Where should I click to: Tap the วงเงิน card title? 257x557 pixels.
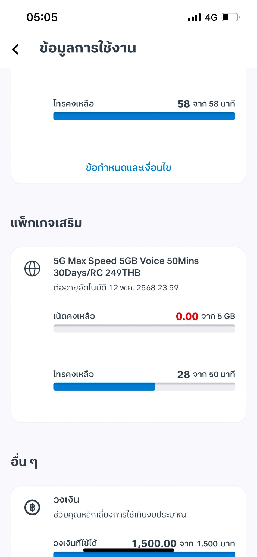pos(66,500)
